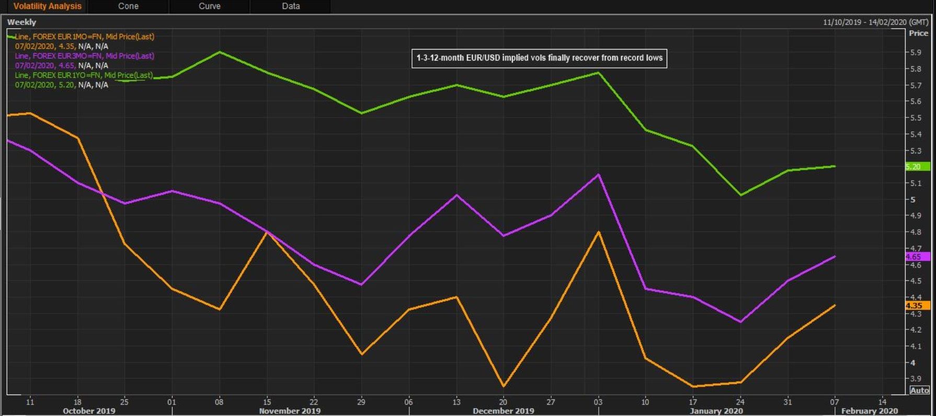This screenshot has height=416, width=936.
Task: Click the 3.9 price axis tick
Action: click(x=916, y=379)
